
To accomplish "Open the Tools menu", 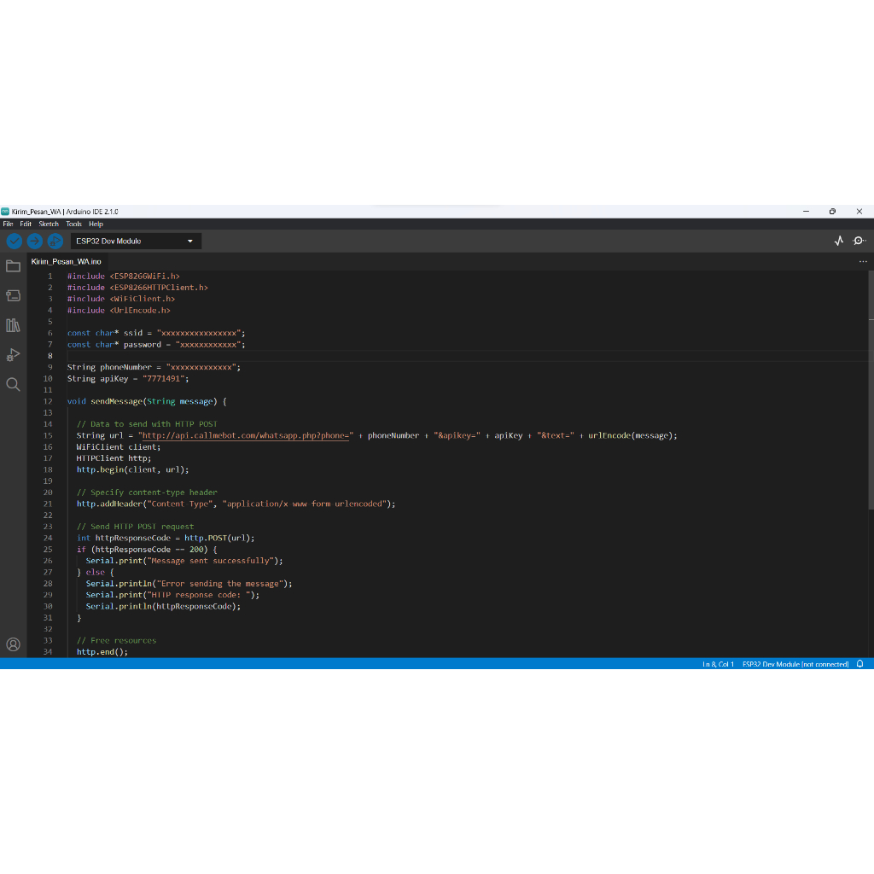I will pos(73,224).
